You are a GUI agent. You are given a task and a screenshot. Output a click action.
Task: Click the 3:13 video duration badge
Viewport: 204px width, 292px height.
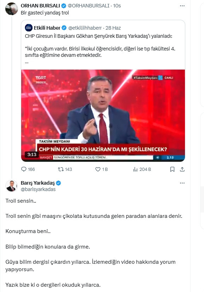click(x=32, y=154)
